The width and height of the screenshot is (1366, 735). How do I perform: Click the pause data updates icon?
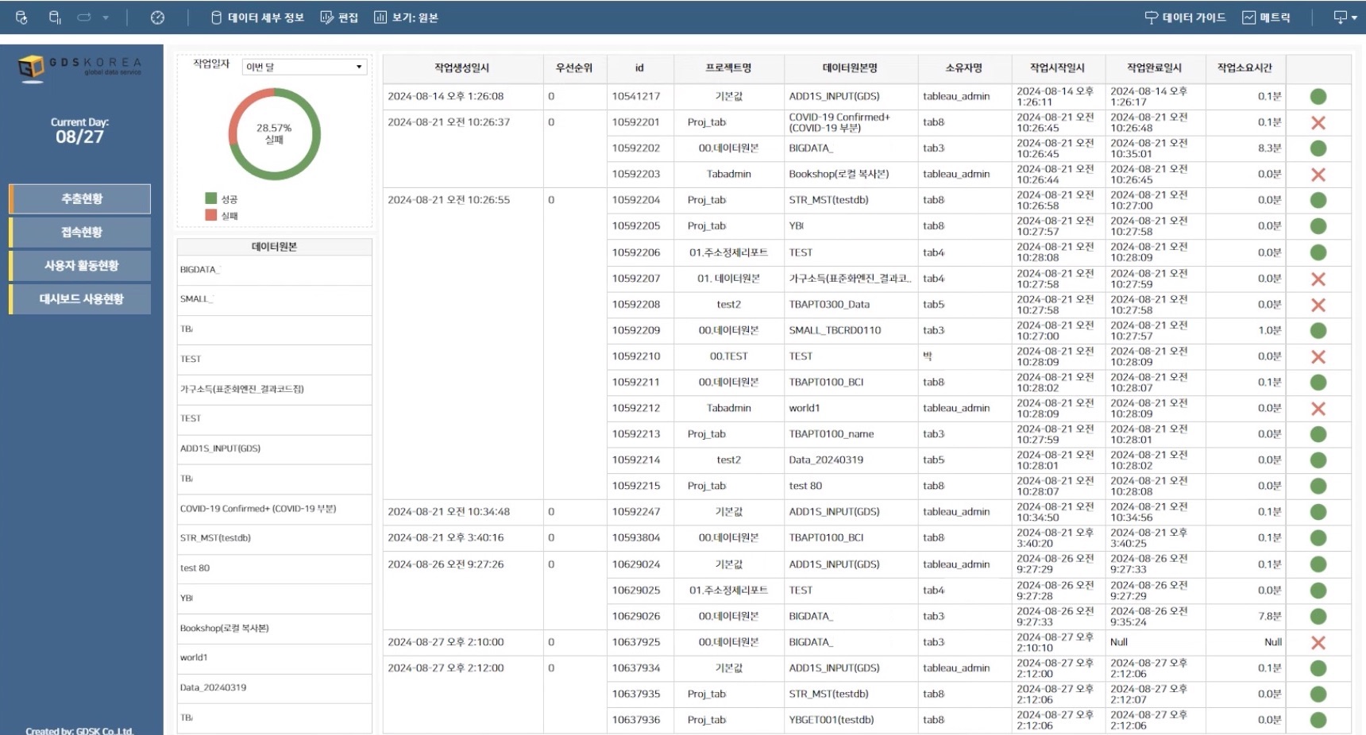[55, 17]
